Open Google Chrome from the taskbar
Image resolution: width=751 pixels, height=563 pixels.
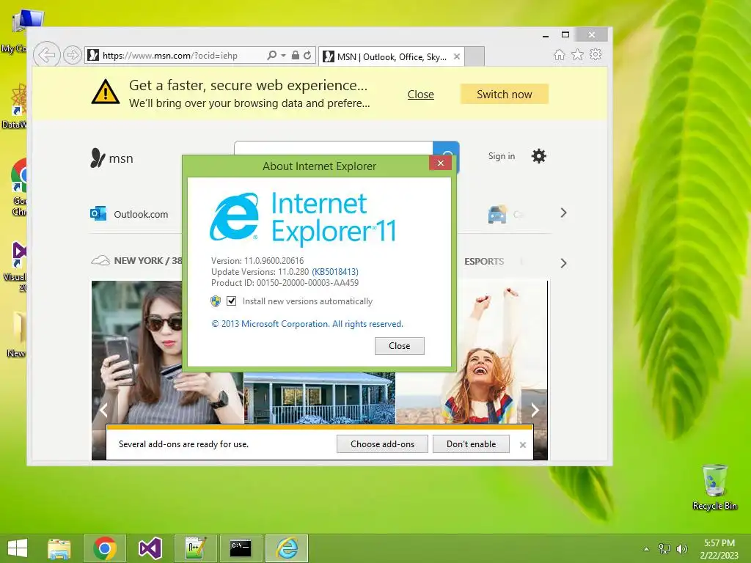coord(105,548)
